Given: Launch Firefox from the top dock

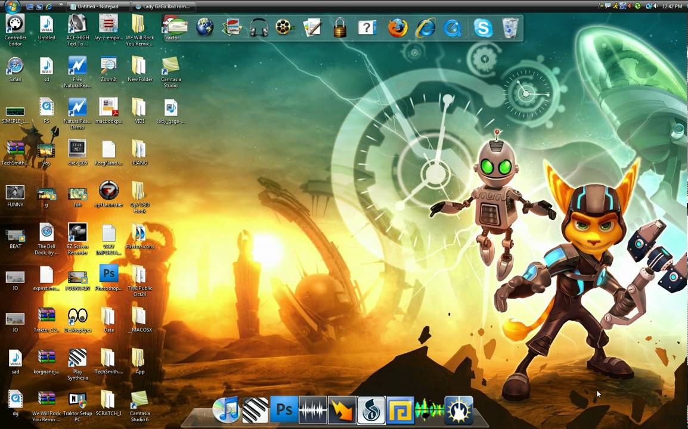Looking at the screenshot, I should point(398,28).
